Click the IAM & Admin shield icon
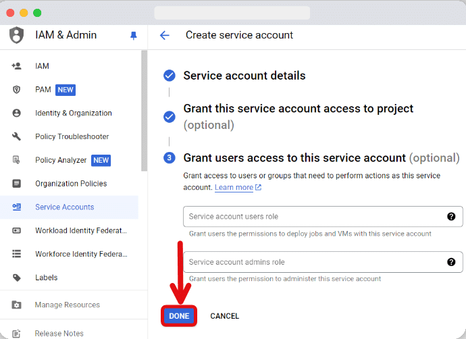 point(16,34)
